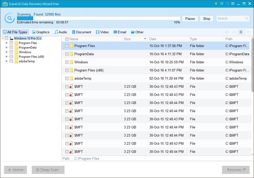Tick checkbox of Program Files (x86) list row
This screenshot has width=254, height=178.
tap(67, 70)
